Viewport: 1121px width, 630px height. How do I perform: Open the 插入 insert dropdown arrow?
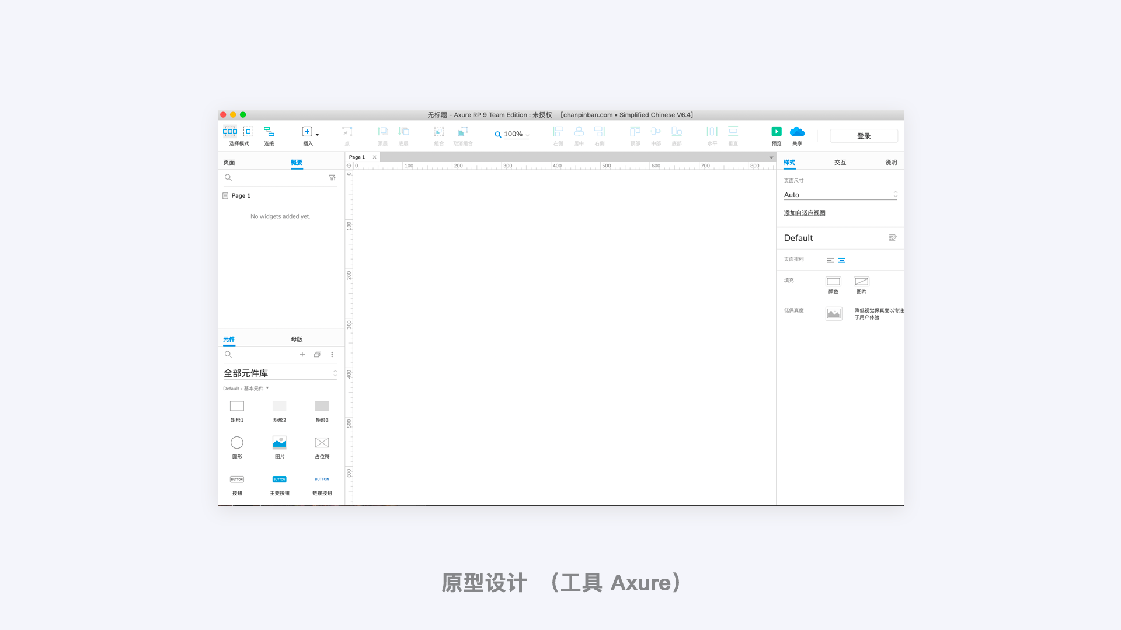tap(318, 135)
